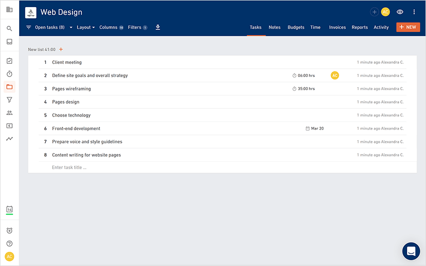Click the Mar 20 due date

coord(317,128)
